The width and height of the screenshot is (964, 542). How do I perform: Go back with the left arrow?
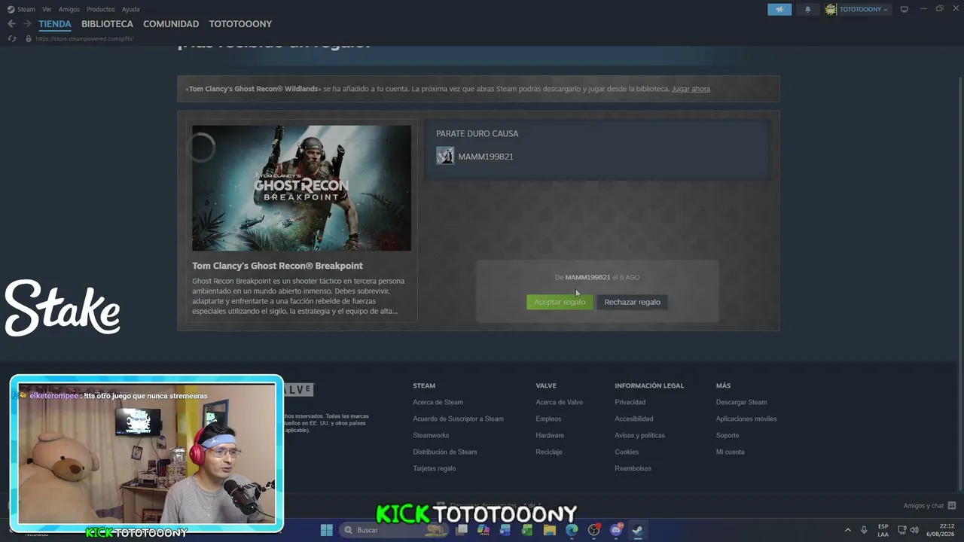[x=11, y=24]
